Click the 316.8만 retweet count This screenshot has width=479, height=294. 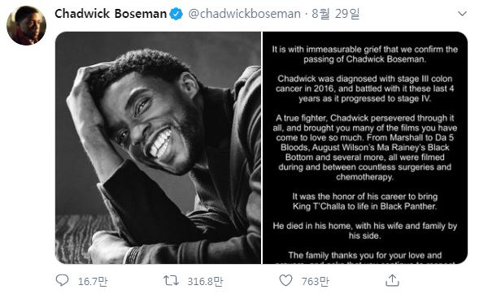pos(205,281)
